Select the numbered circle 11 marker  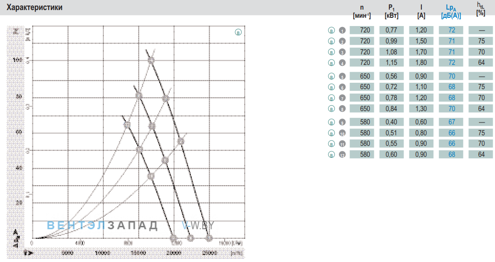(x=342, y=144)
